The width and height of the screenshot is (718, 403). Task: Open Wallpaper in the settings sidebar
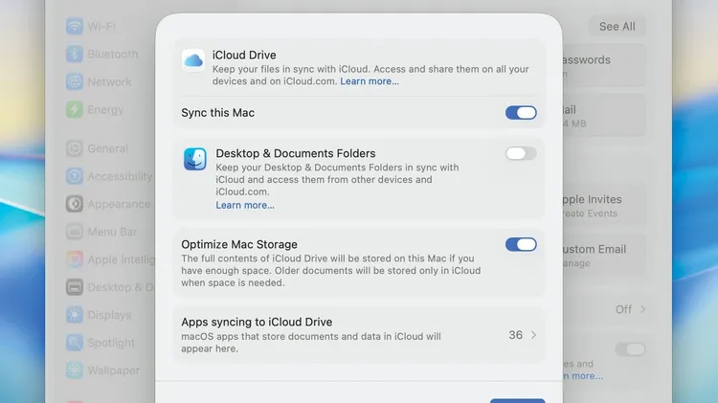click(112, 370)
